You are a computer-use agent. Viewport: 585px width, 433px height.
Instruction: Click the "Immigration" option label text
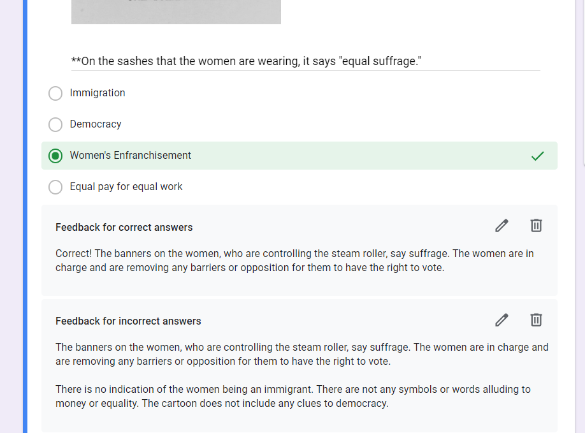point(97,93)
